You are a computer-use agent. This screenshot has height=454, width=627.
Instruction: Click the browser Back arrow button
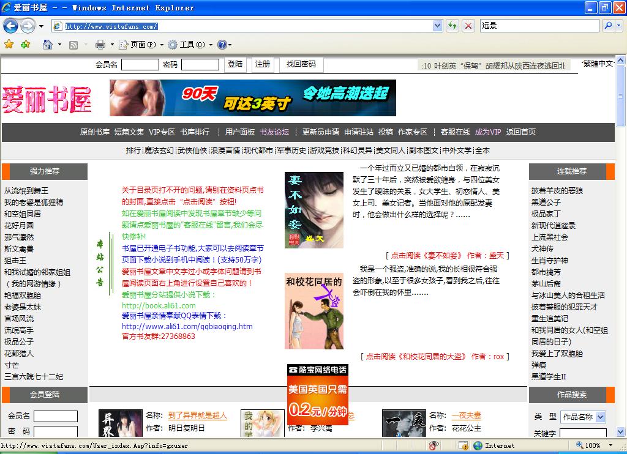[10, 26]
